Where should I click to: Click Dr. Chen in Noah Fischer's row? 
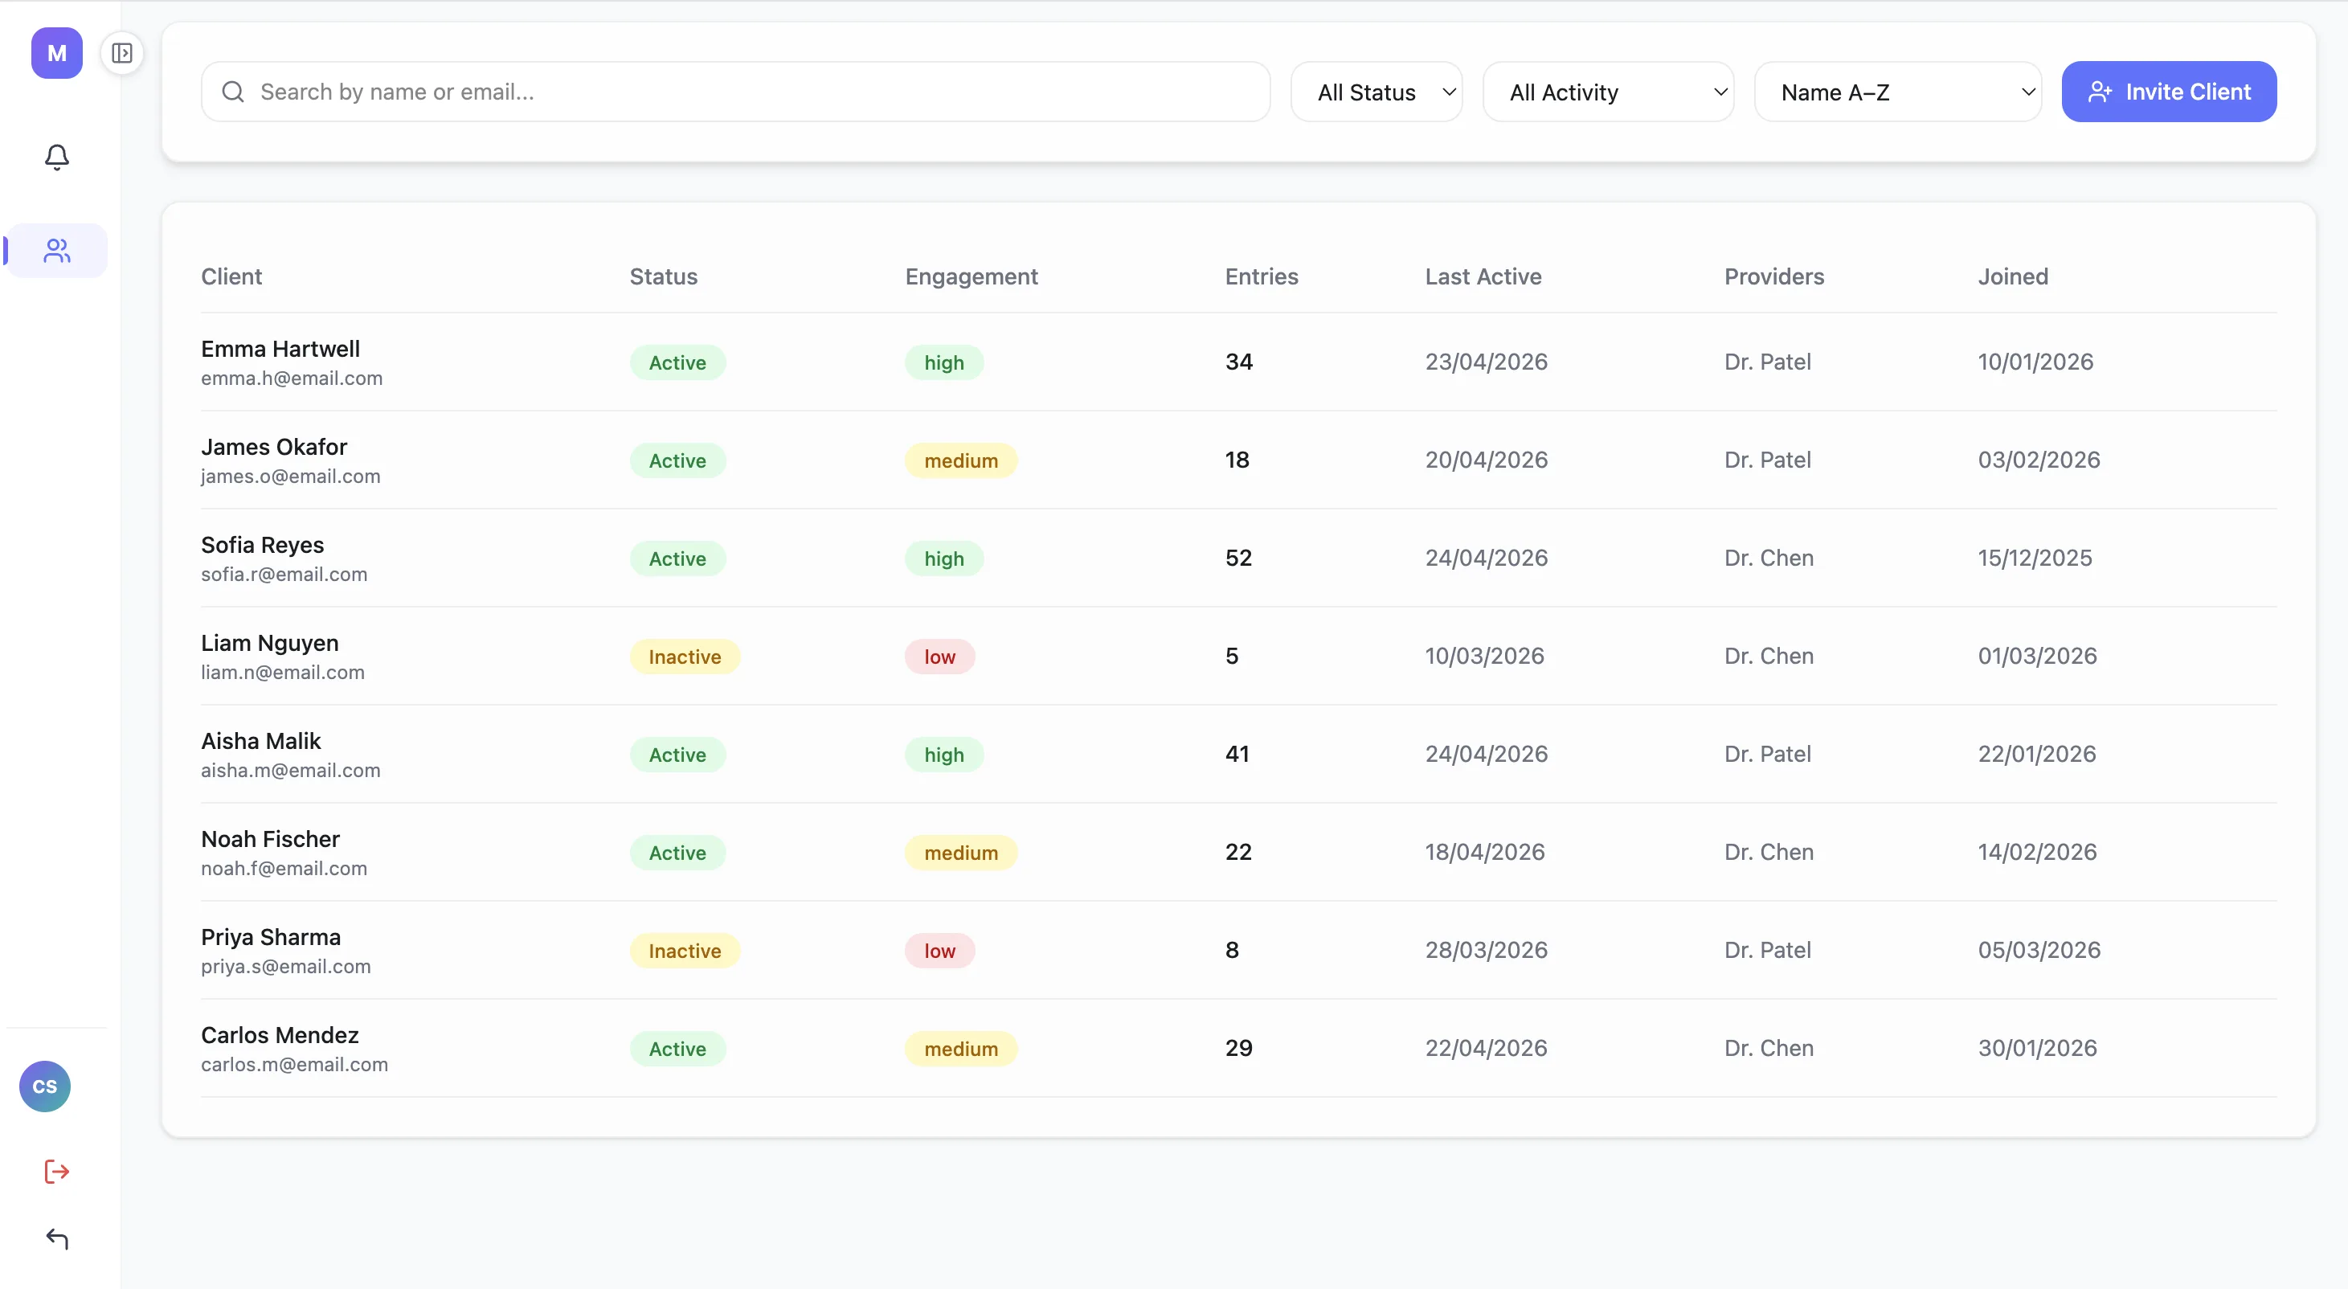(1769, 852)
